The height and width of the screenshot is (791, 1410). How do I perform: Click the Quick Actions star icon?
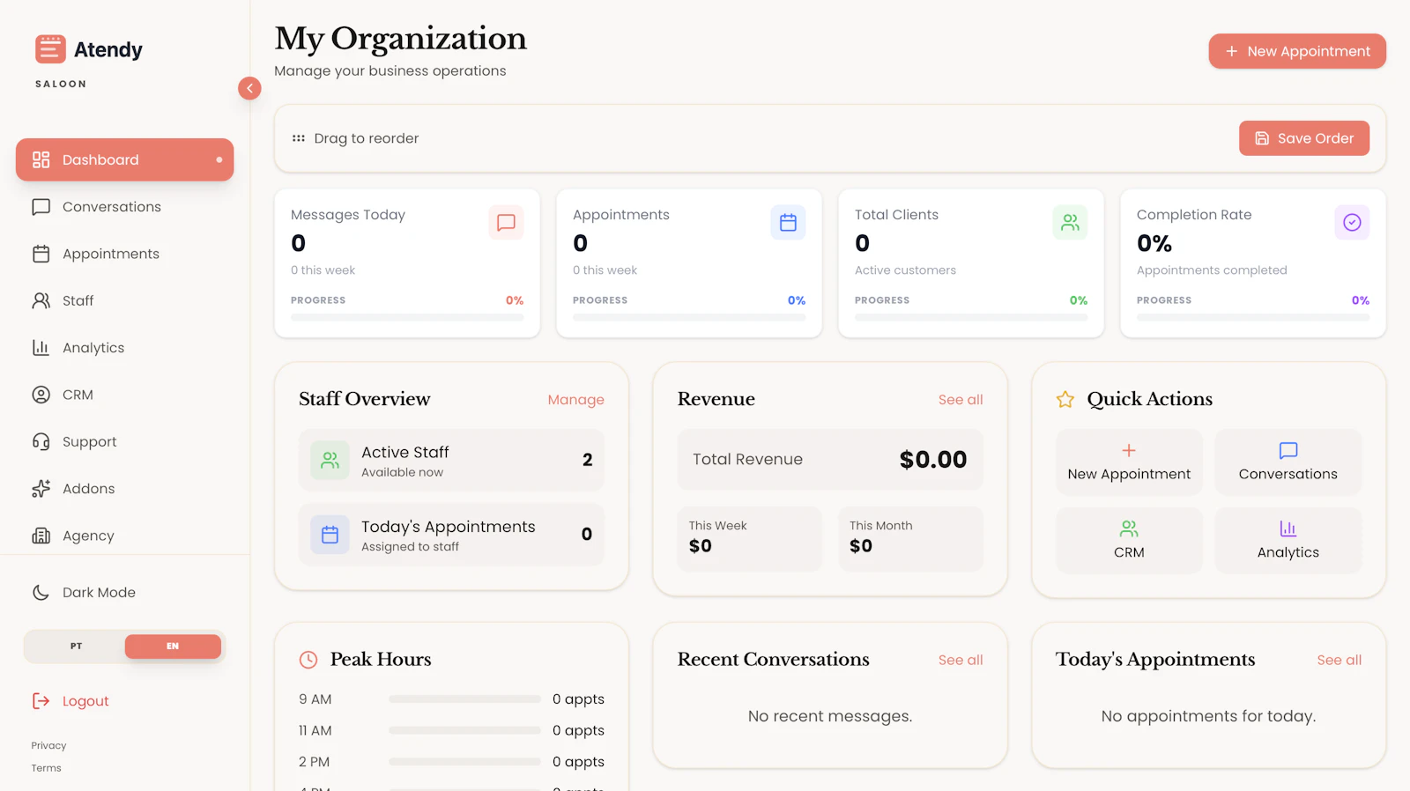pos(1065,400)
